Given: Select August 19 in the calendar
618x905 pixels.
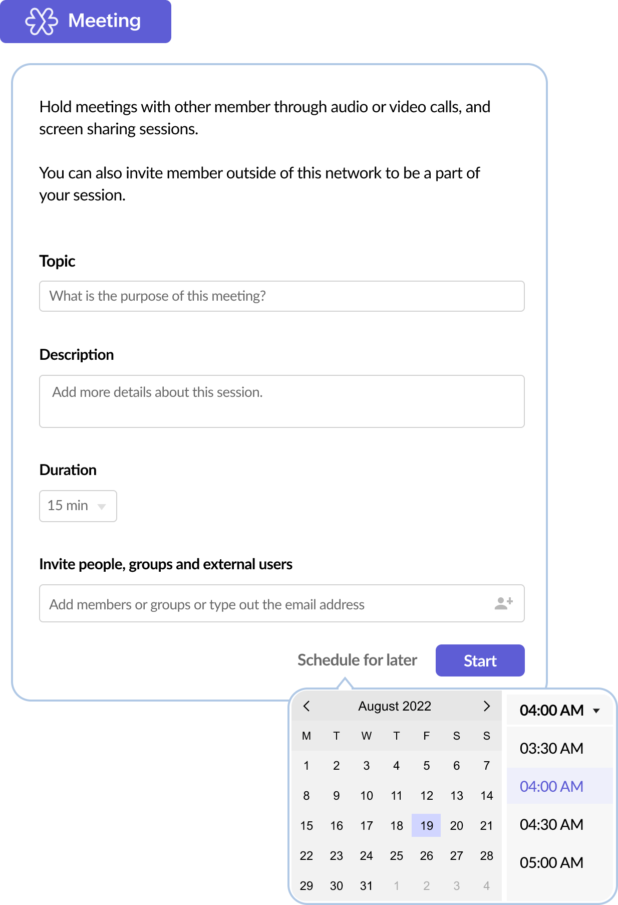Looking at the screenshot, I should (x=426, y=826).
